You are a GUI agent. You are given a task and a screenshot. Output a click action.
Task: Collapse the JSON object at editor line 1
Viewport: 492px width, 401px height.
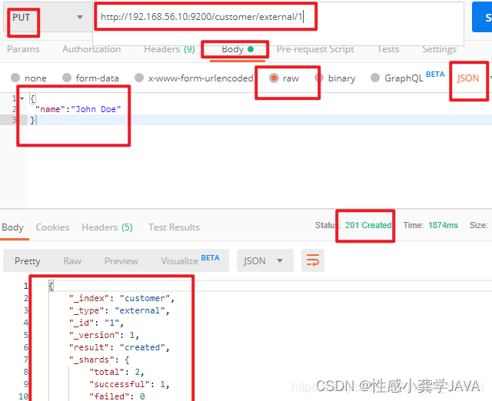pos(22,98)
